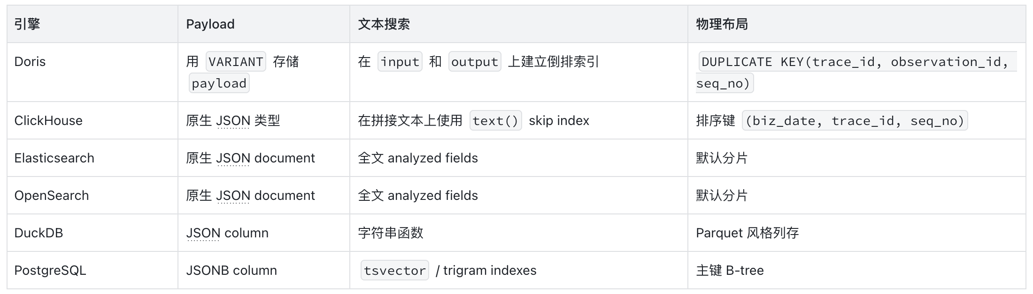The width and height of the screenshot is (1033, 294).
Task: Click the tsvector code tag
Action: point(395,271)
